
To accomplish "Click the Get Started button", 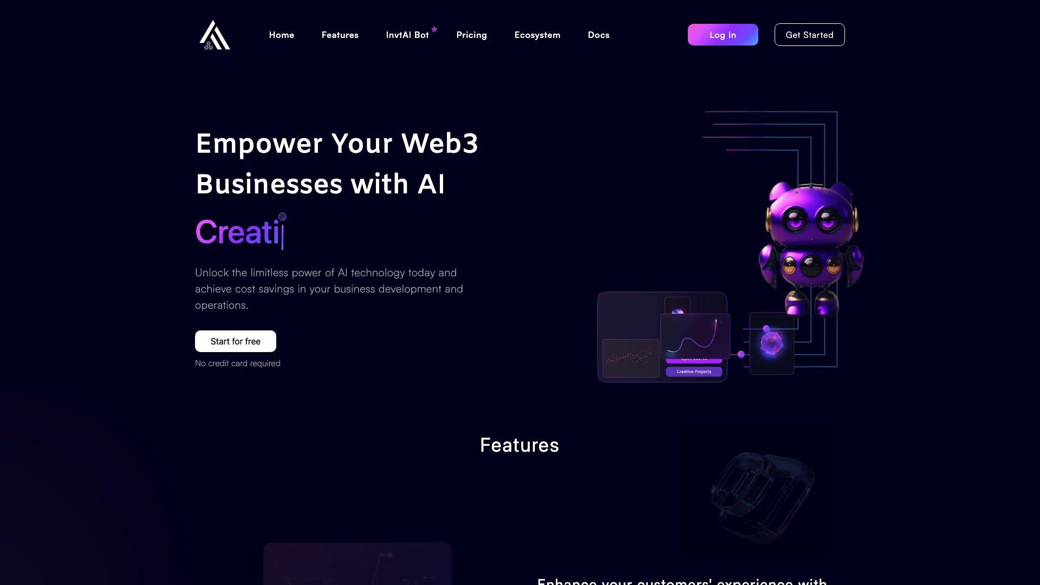I will 809,34.
